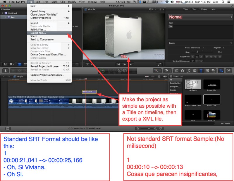Open the Music and Sound browser

pyautogui.click(x=189, y=71)
